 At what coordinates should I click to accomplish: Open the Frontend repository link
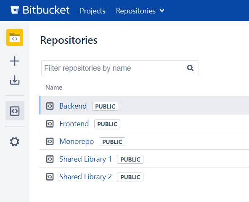click(x=74, y=124)
